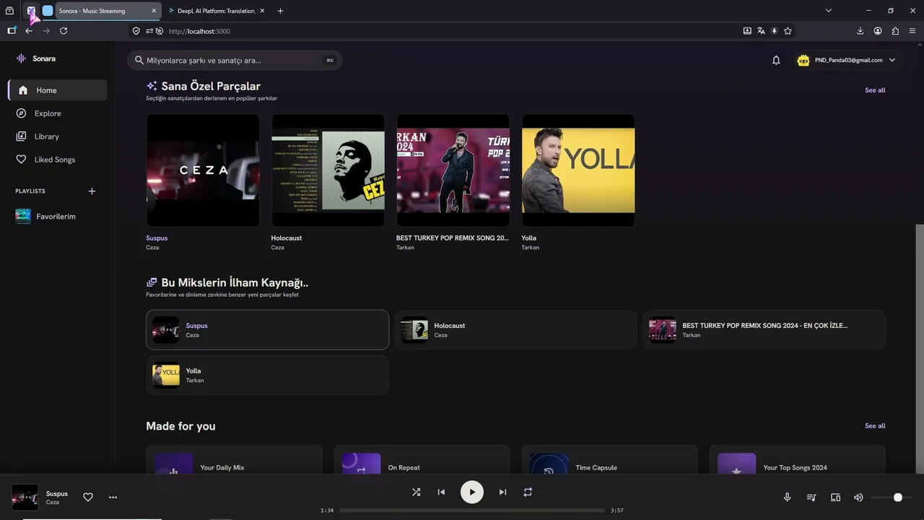This screenshot has height=520, width=924.
Task: Show the play queue
Action: click(x=811, y=498)
